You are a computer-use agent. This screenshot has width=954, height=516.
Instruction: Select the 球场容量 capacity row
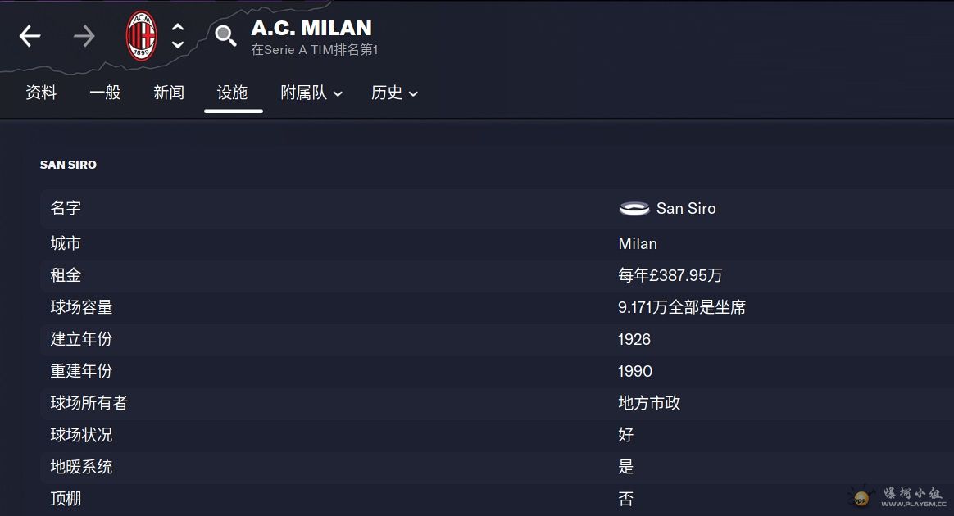tap(497, 307)
